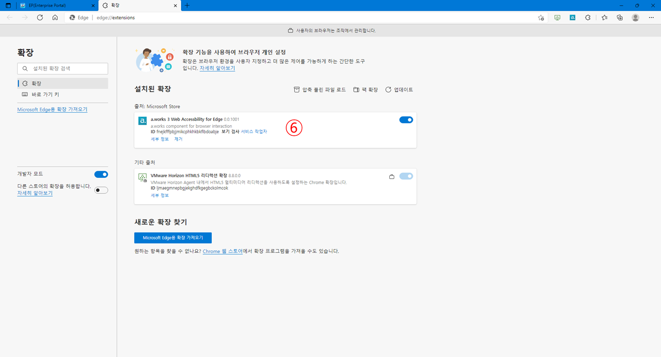Toggle VMware Horizon HTML5 extension switch
Image resolution: width=661 pixels, height=357 pixels.
(406, 176)
